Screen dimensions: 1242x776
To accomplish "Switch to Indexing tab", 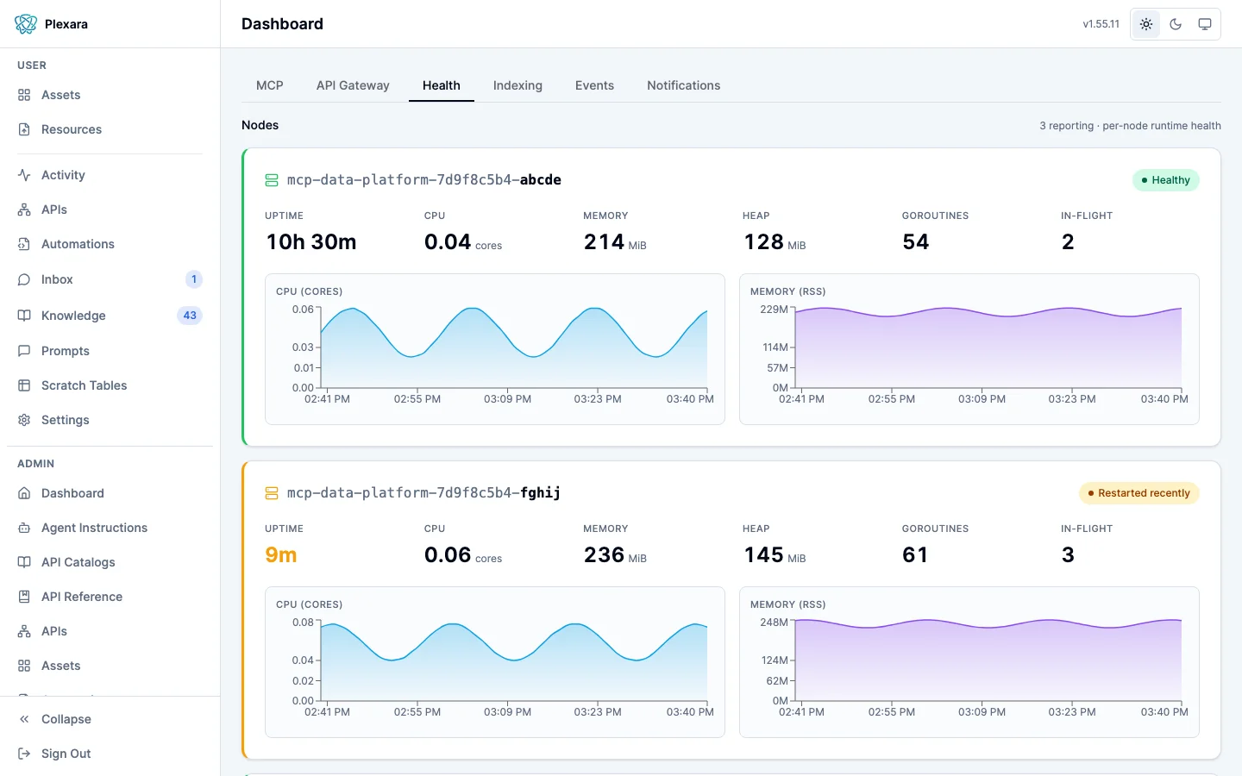I will (517, 85).
